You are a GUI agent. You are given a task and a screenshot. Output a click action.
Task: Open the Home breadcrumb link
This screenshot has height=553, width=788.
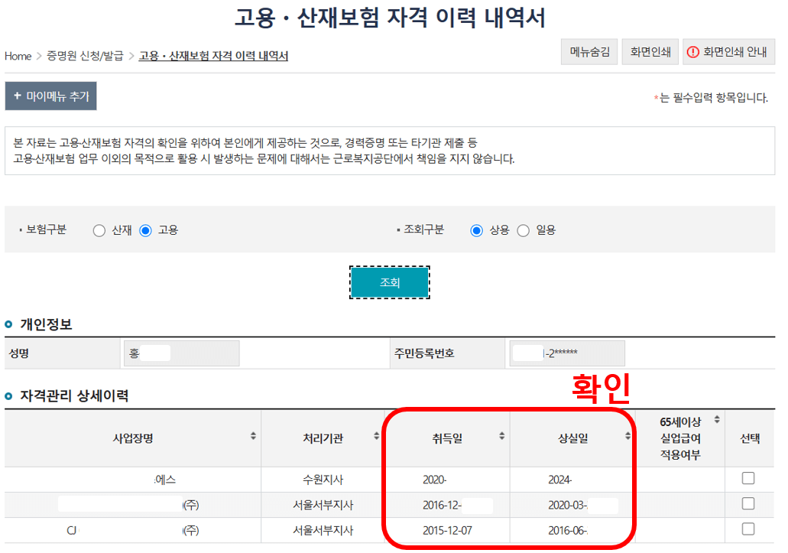(17, 56)
